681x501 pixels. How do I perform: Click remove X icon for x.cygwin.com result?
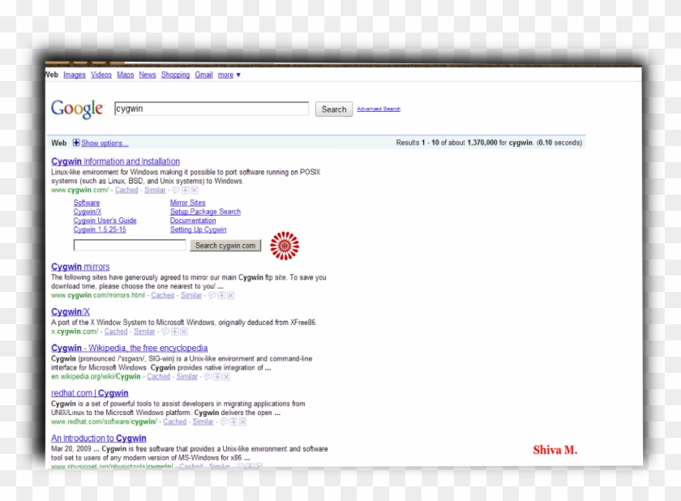tap(184, 332)
